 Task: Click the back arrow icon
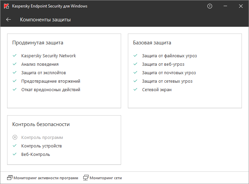(8, 20)
